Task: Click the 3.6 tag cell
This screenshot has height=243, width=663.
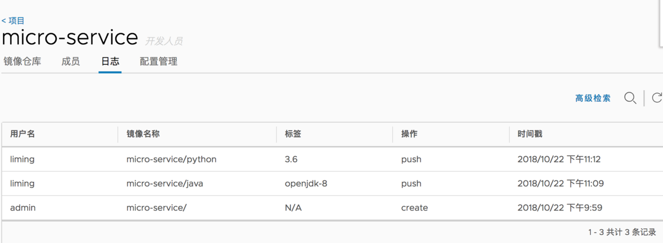Action: 291,159
